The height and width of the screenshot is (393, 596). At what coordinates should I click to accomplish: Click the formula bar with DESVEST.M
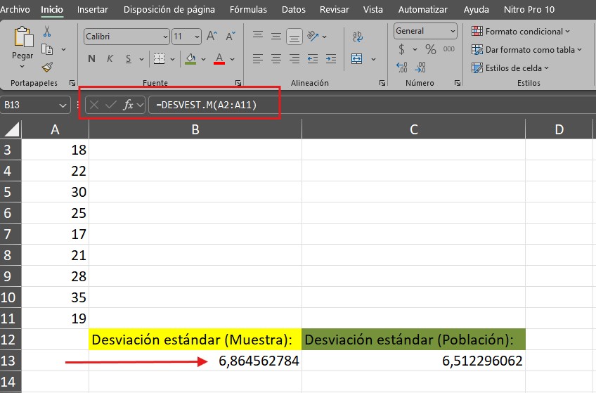click(x=370, y=105)
